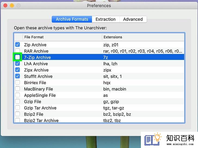Open the Advanced tab

point(133,19)
